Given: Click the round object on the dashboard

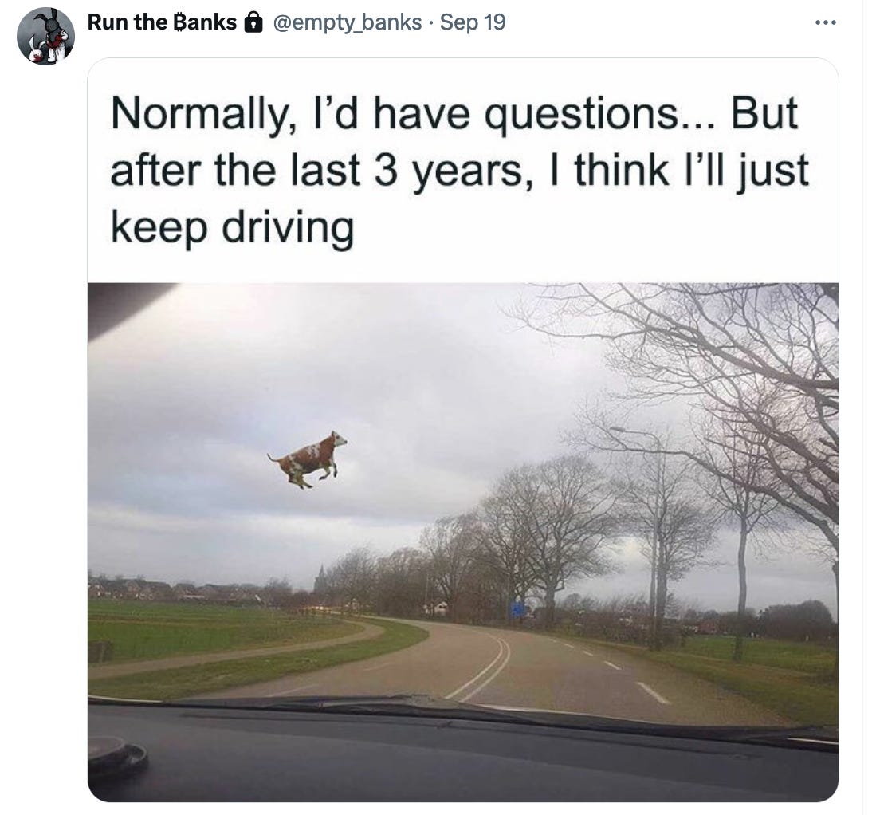Looking at the screenshot, I should pyautogui.click(x=117, y=754).
